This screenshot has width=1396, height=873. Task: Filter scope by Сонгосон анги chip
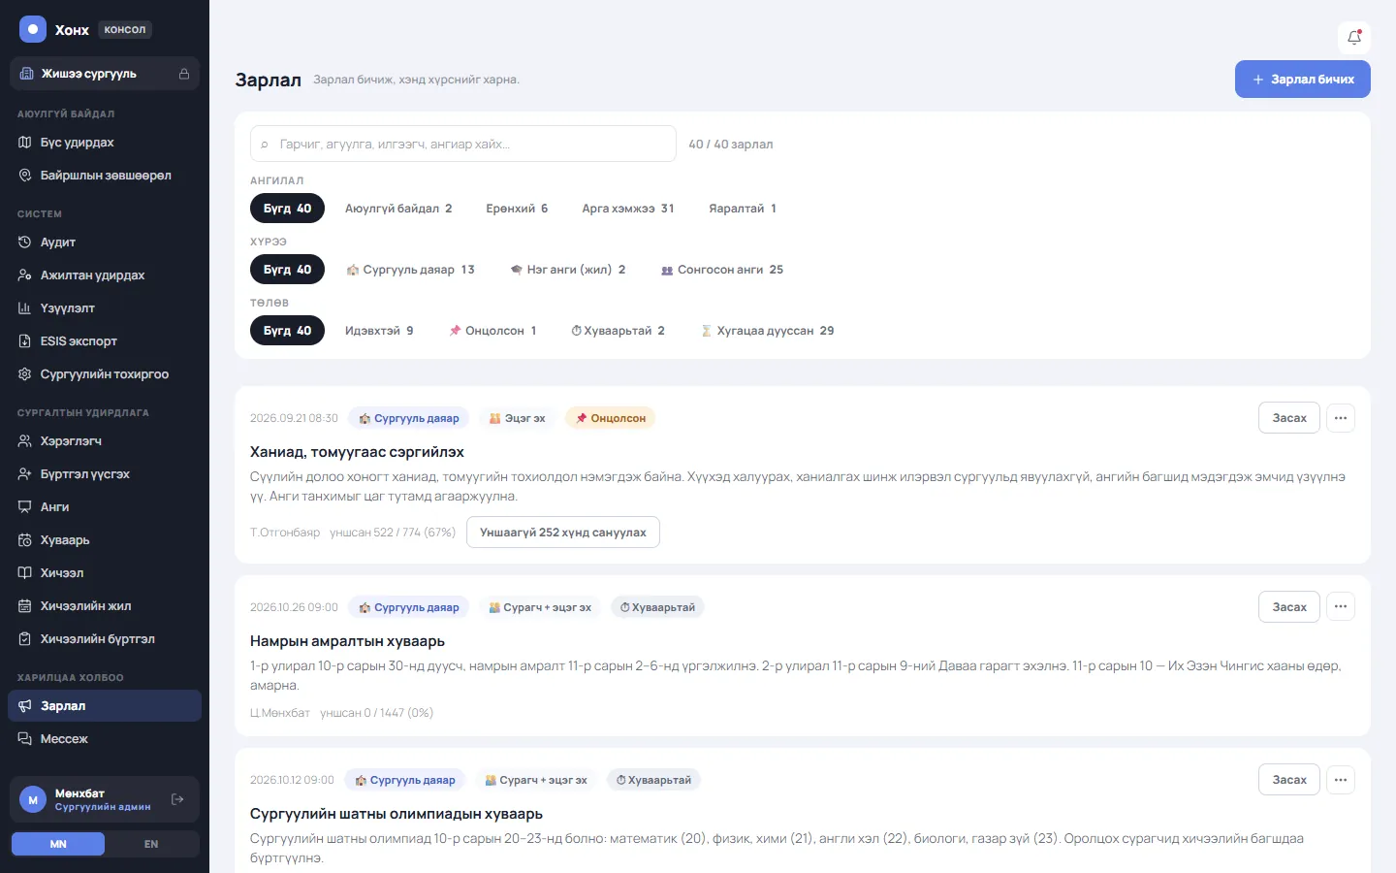(x=722, y=270)
